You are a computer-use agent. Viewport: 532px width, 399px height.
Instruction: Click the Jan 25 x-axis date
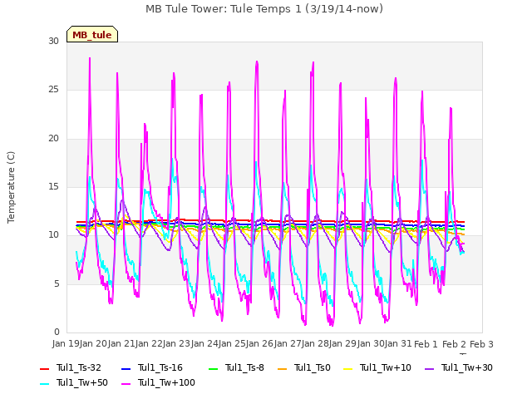pos(232,343)
